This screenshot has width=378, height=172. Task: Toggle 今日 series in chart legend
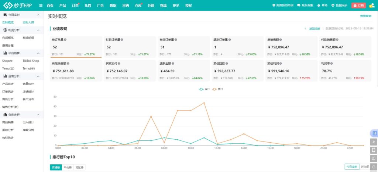pos(204,89)
